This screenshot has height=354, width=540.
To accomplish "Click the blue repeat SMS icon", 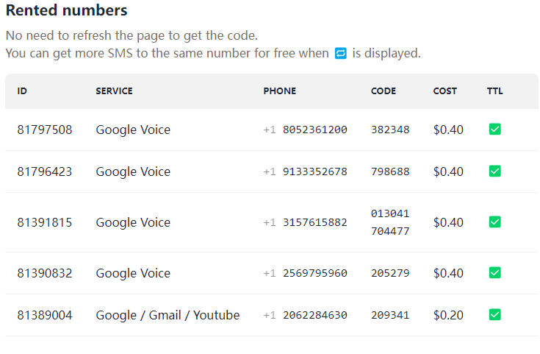I will [341, 54].
